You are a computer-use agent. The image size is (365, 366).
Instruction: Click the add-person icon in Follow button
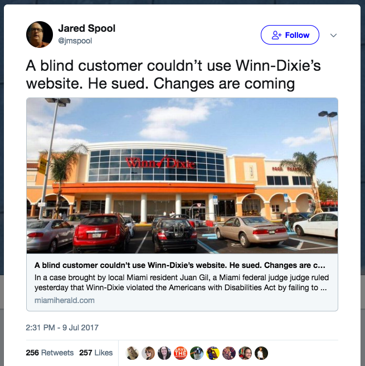[x=276, y=35]
